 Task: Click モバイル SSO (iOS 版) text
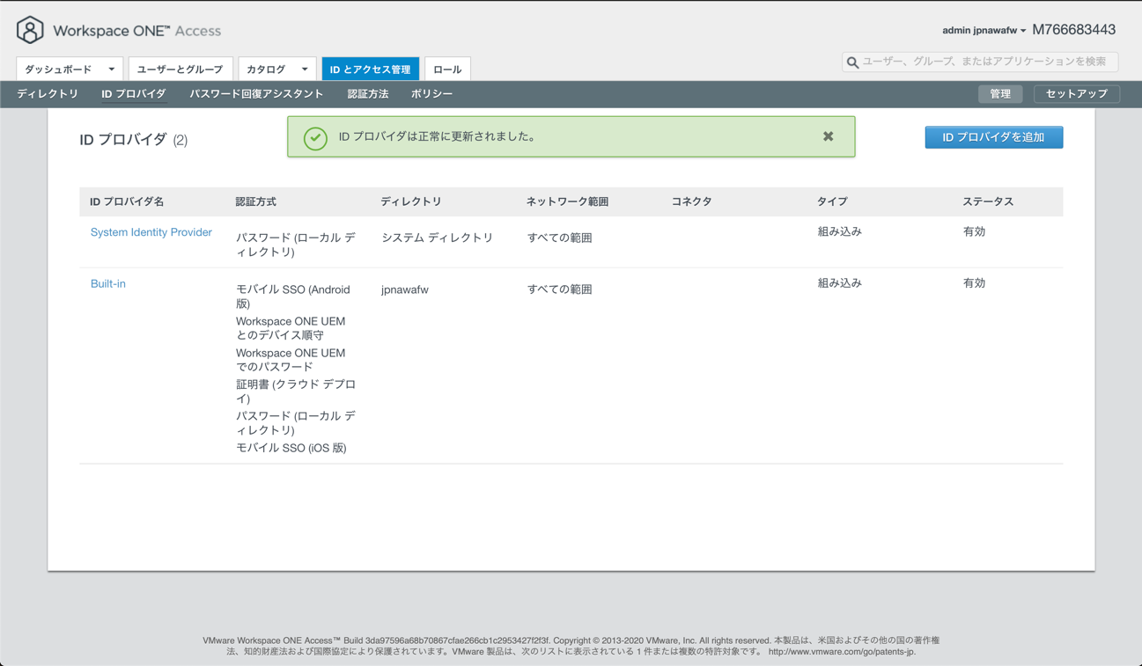coord(291,448)
